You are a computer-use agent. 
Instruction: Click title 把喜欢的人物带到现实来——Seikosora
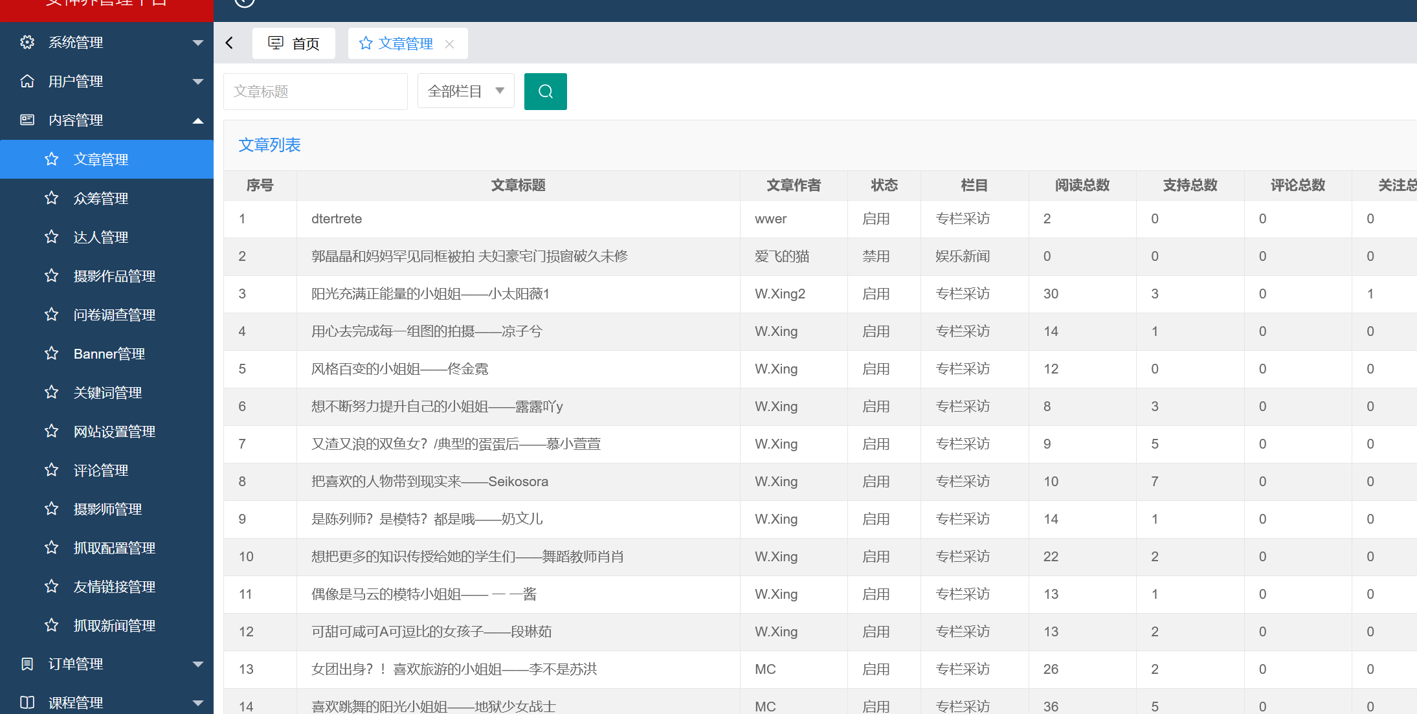[430, 482]
